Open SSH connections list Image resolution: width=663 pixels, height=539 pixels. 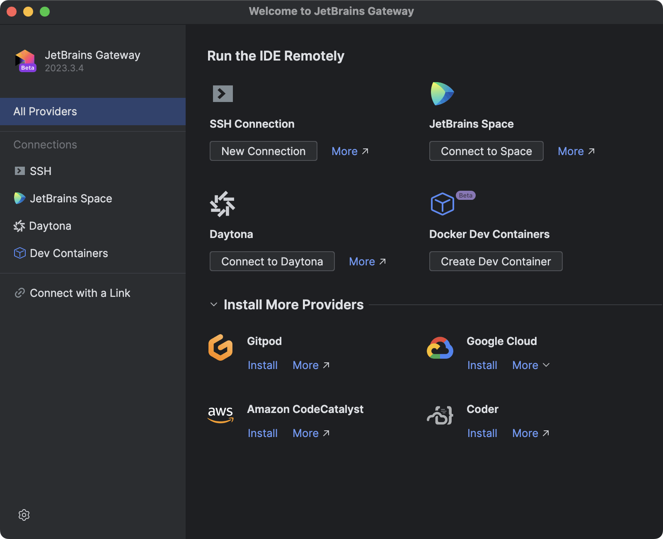[93, 171]
